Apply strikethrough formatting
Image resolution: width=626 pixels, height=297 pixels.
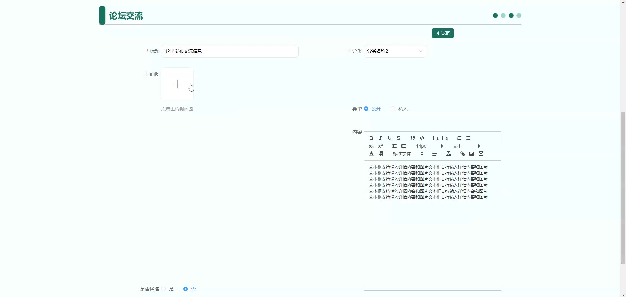[398, 138]
